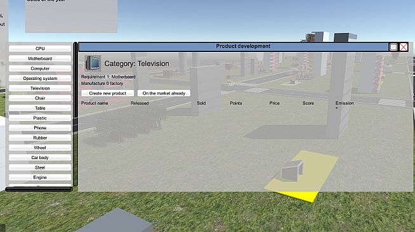
Task: Click the Category: Television heading
Action: coord(136,63)
